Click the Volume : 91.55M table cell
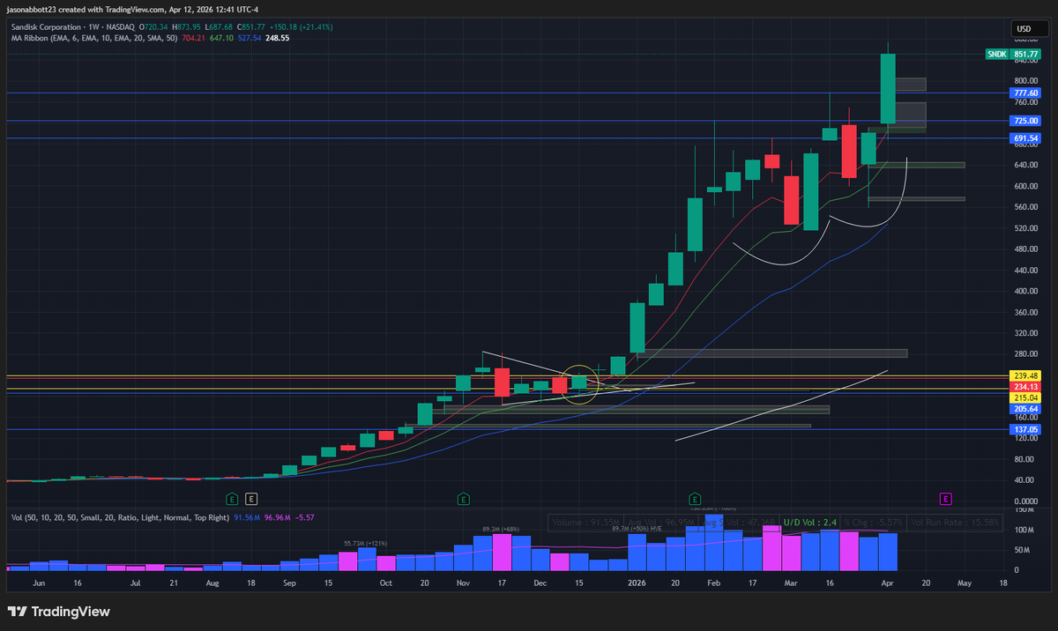The image size is (1058, 631). click(584, 523)
